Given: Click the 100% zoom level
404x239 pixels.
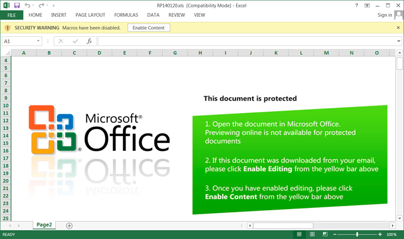Looking at the screenshot, I should [391, 234].
